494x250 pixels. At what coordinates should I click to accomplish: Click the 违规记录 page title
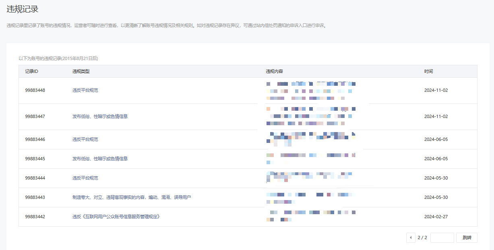23,9
